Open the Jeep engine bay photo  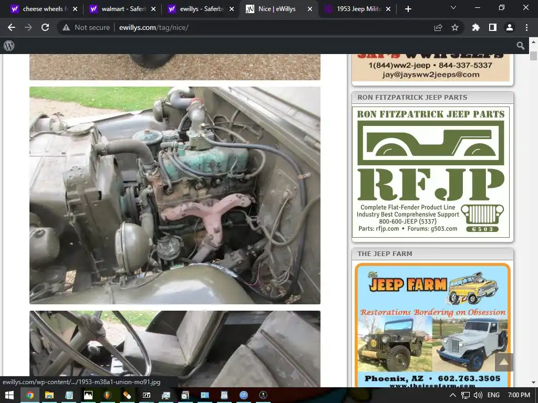click(175, 195)
